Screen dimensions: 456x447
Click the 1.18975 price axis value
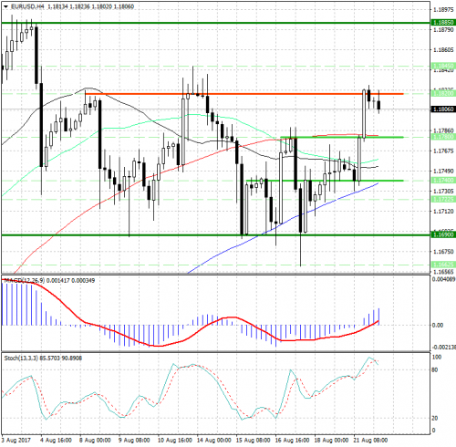pos(443,10)
